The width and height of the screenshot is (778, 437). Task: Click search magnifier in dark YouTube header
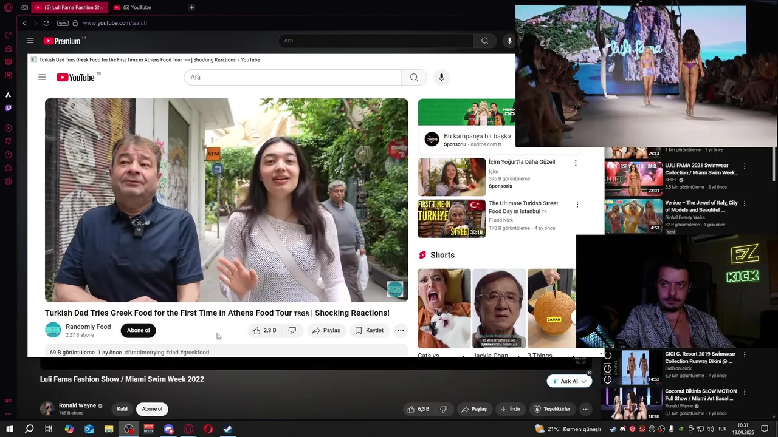484,41
